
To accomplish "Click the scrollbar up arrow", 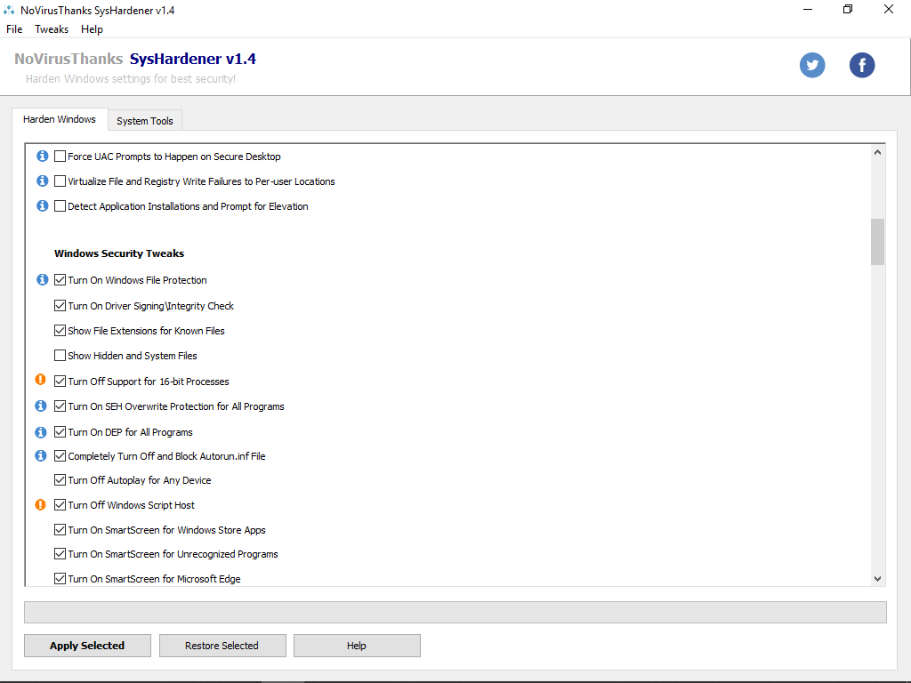I will (x=877, y=152).
